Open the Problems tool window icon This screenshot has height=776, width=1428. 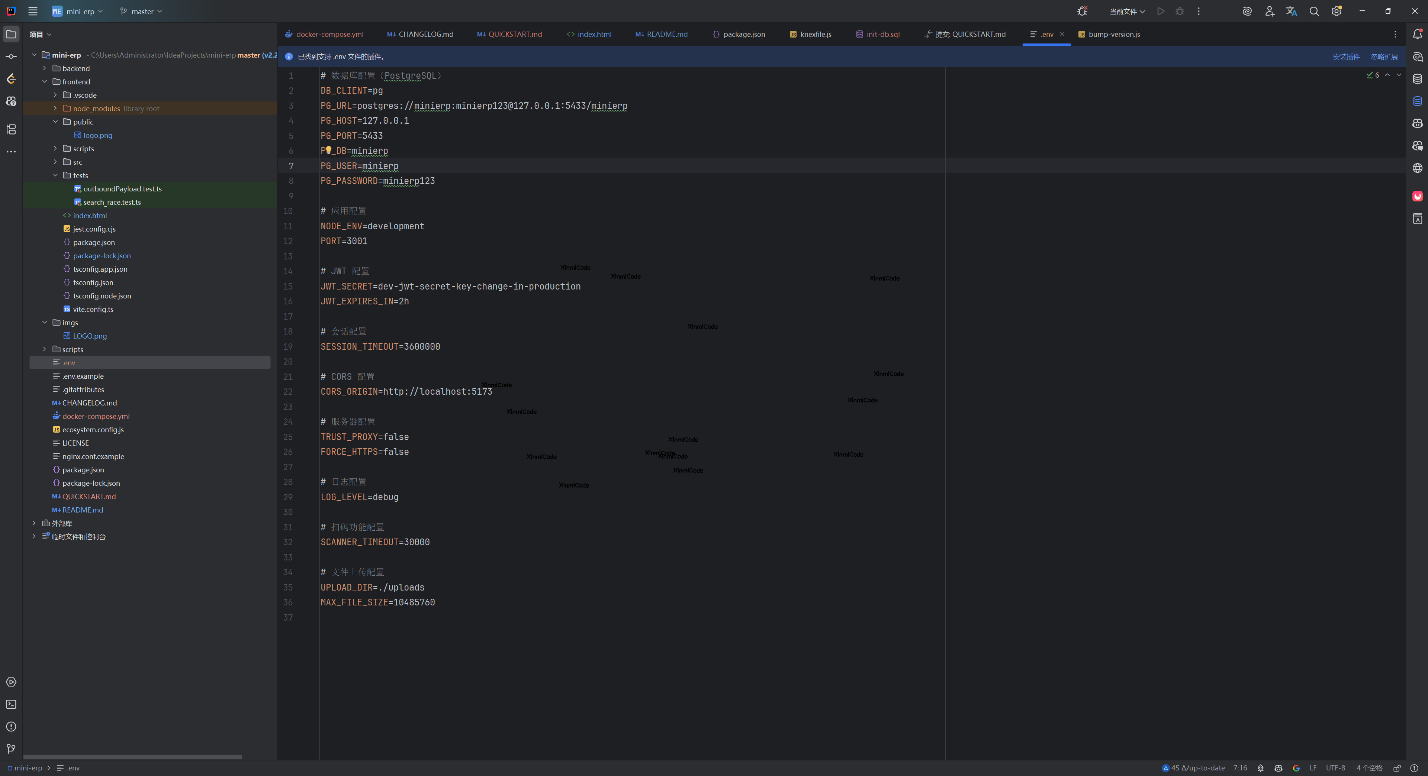11,726
